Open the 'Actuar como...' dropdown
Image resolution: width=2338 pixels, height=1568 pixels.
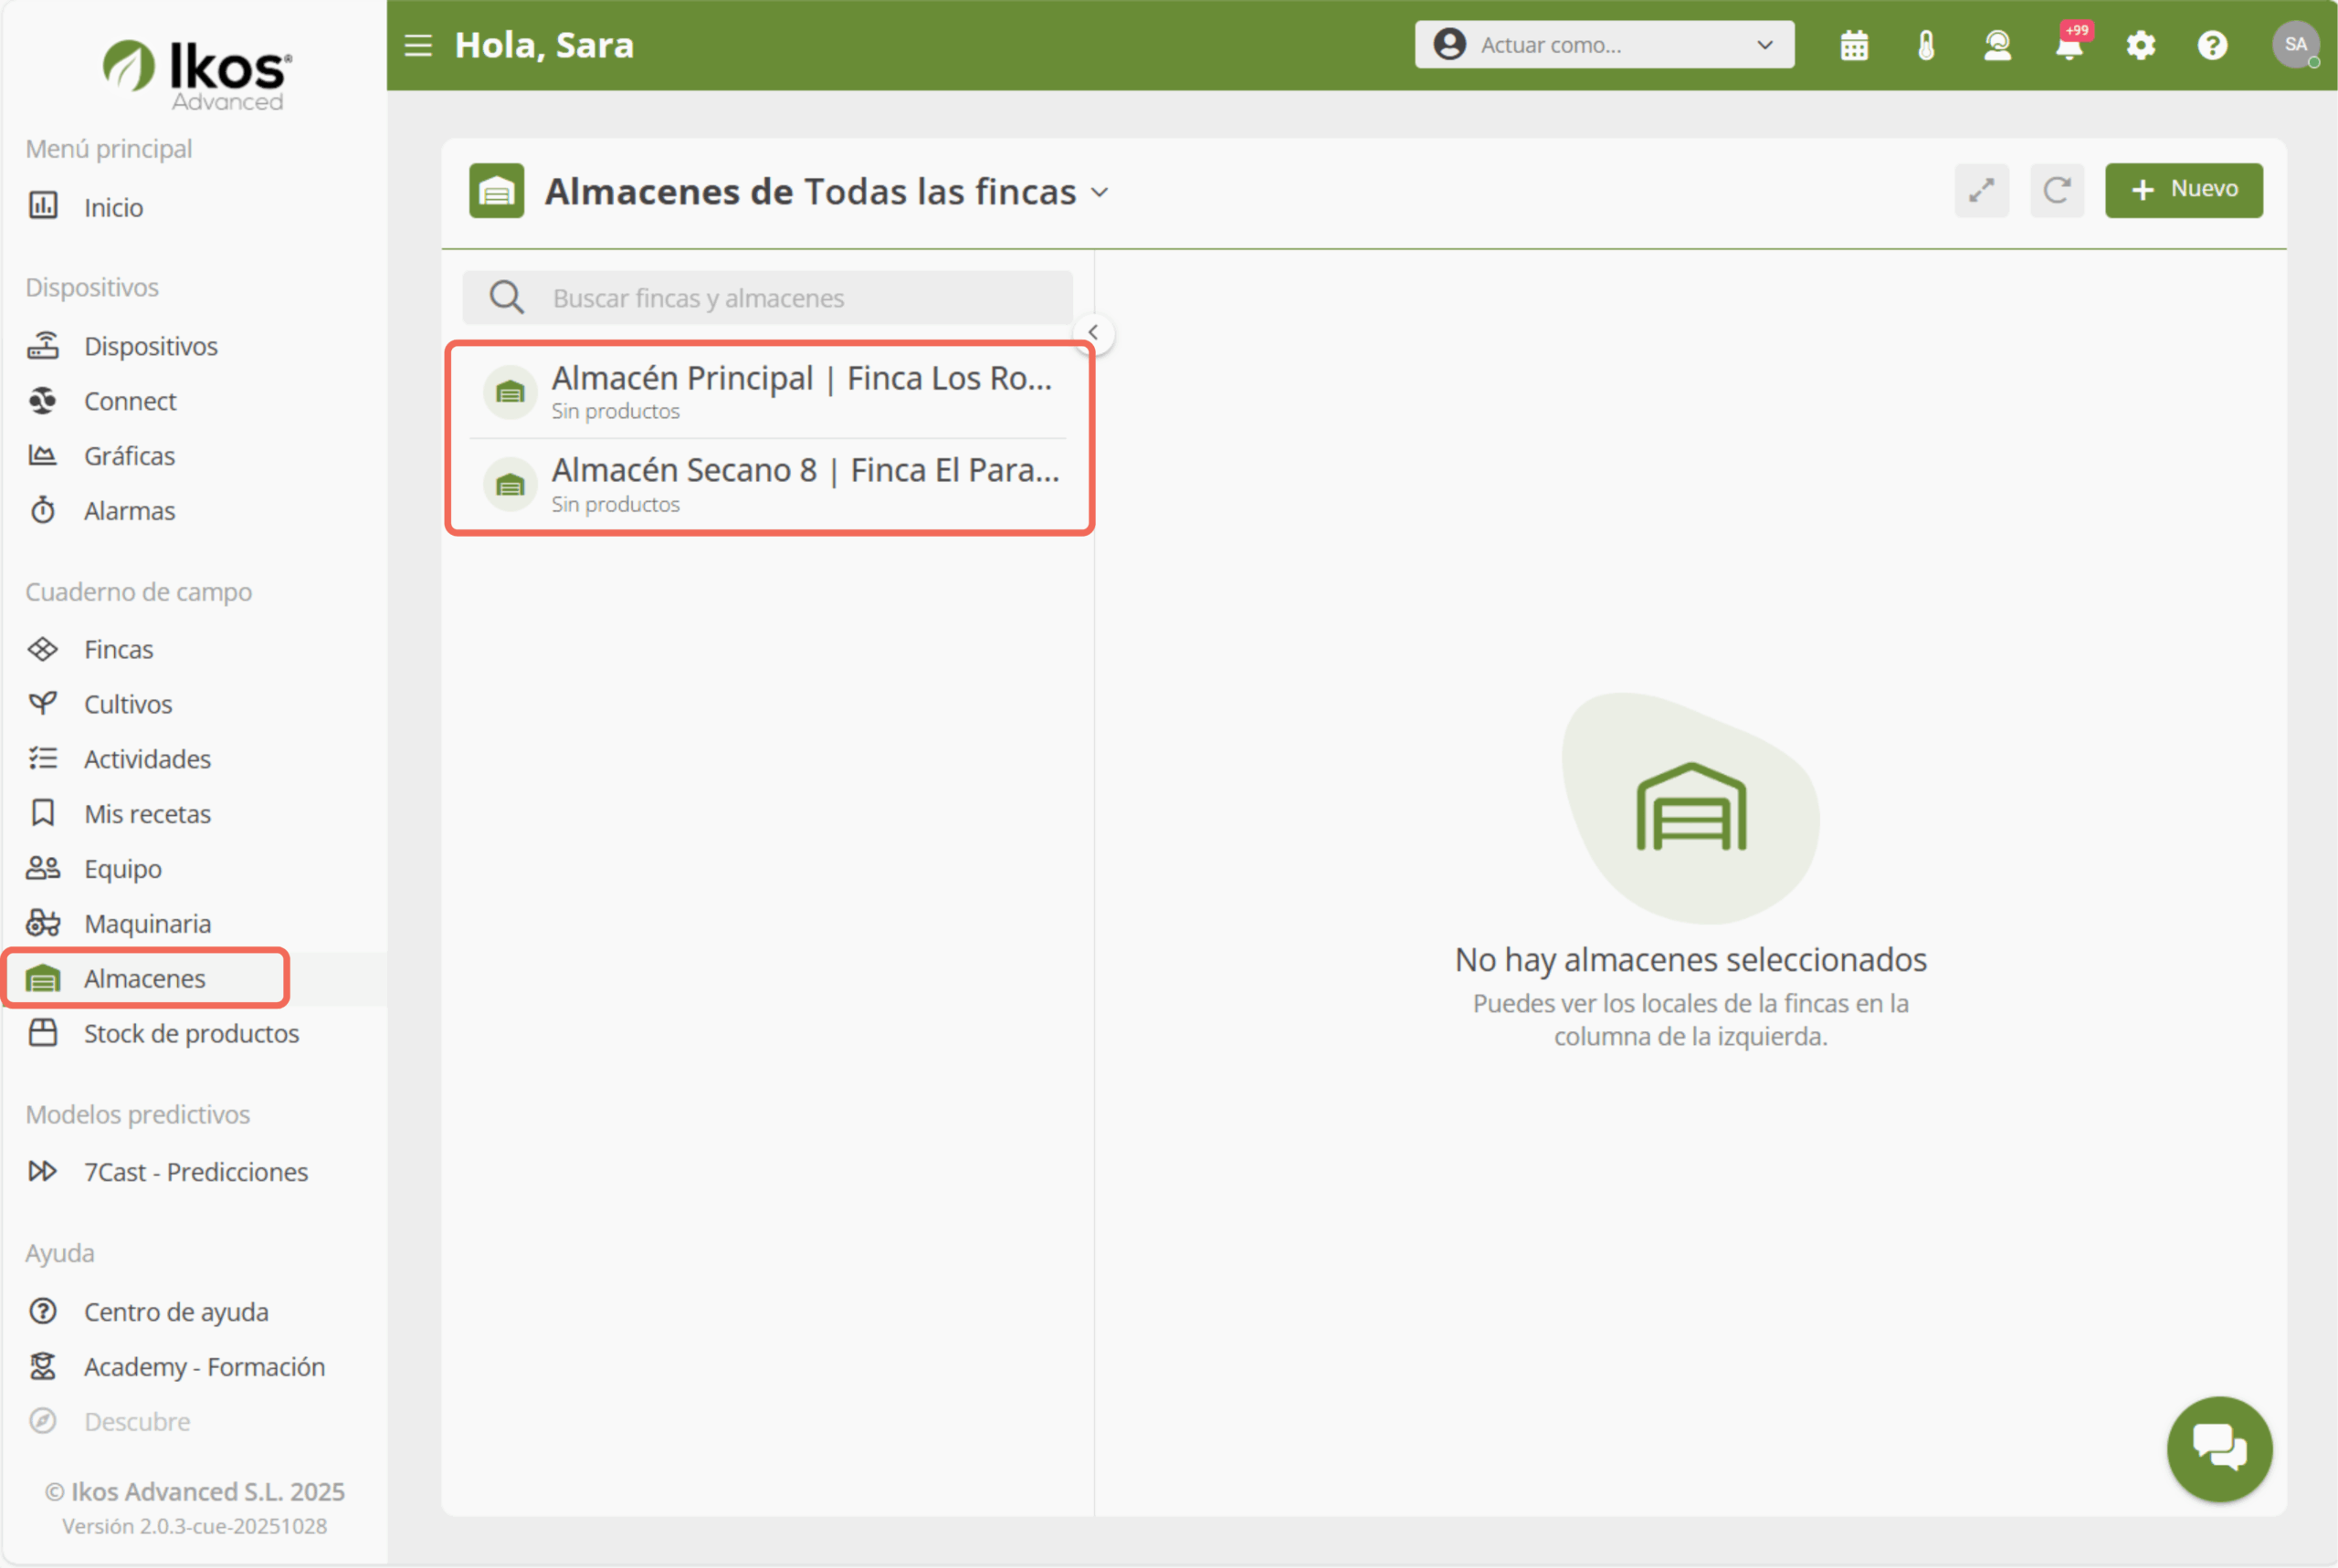pos(1604,46)
